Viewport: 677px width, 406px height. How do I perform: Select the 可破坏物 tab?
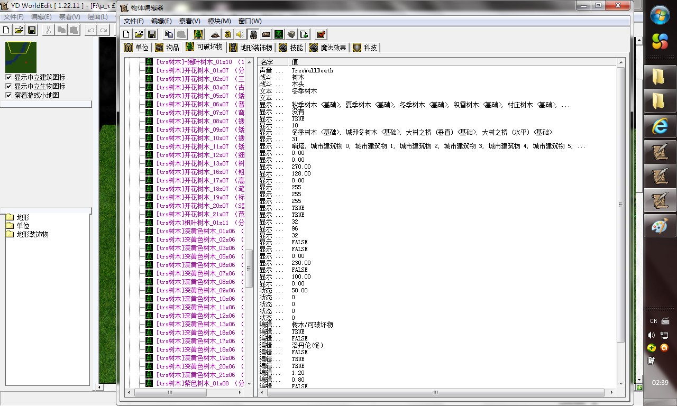click(x=205, y=47)
